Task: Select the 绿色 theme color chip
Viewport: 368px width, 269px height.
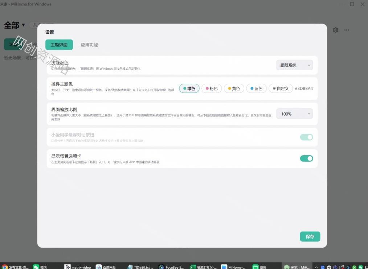Action: 189,88
